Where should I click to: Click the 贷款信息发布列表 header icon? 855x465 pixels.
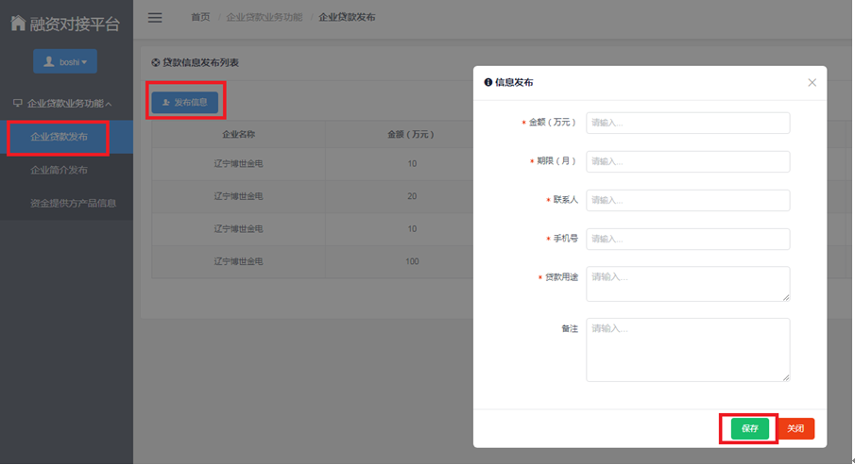[x=156, y=63]
